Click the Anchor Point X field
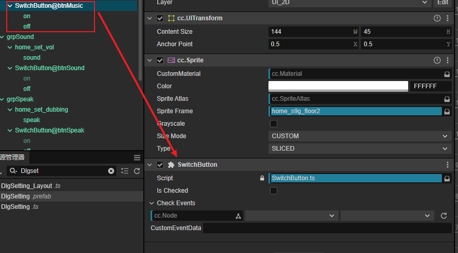The height and width of the screenshot is (253, 458). (x=314, y=44)
